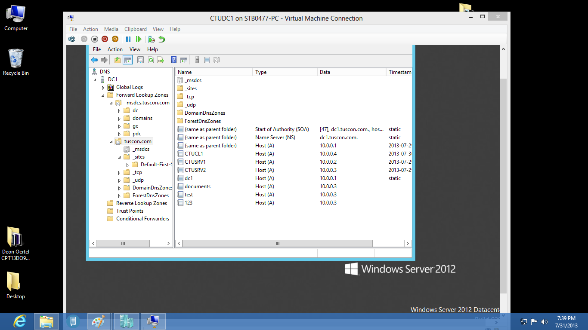Expand the Global Logs node
This screenshot has height=330, width=588.
point(103,88)
